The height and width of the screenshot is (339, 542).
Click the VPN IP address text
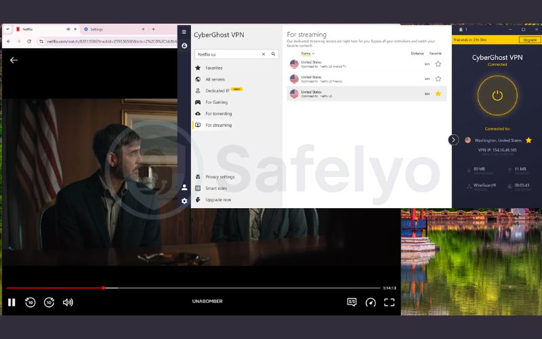coord(497,150)
